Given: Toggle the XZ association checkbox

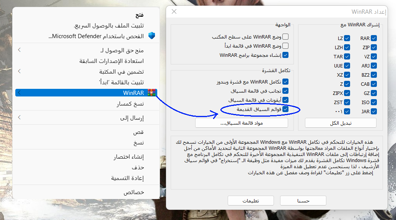Looking at the screenshot, I should click(x=347, y=75).
